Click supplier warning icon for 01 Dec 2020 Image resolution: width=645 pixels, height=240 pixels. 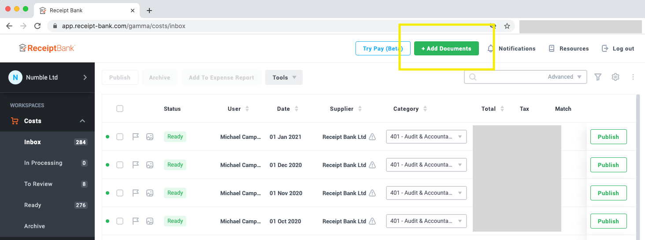click(372, 165)
